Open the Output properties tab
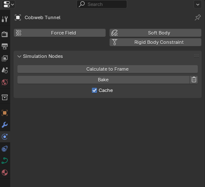The image size is (205, 187). (5, 46)
